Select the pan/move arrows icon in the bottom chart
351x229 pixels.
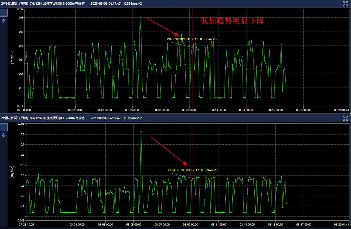point(4,135)
